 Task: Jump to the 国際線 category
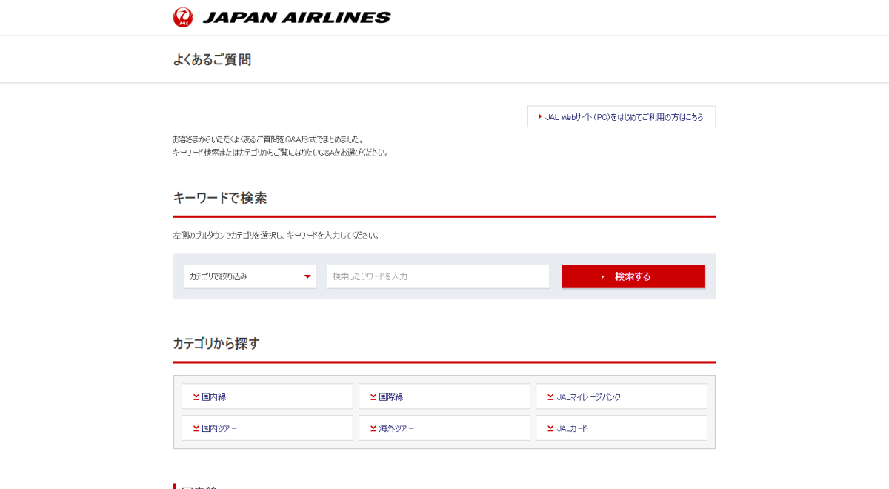tap(444, 396)
